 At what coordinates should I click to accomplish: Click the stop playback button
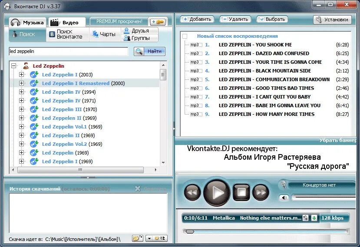[x=241, y=192]
